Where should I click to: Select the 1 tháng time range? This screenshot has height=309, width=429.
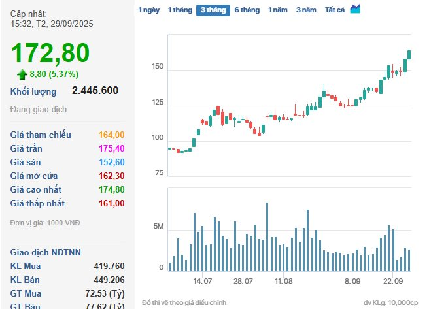click(x=180, y=10)
